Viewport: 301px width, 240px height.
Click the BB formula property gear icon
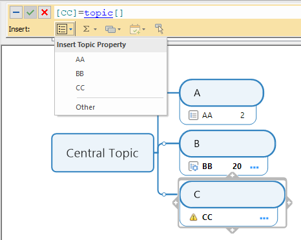click(193, 166)
